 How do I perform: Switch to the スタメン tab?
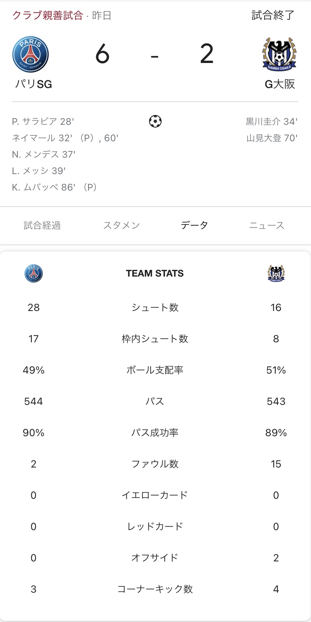click(x=121, y=225)
